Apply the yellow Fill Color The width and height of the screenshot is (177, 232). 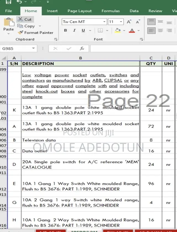(117, 30)
